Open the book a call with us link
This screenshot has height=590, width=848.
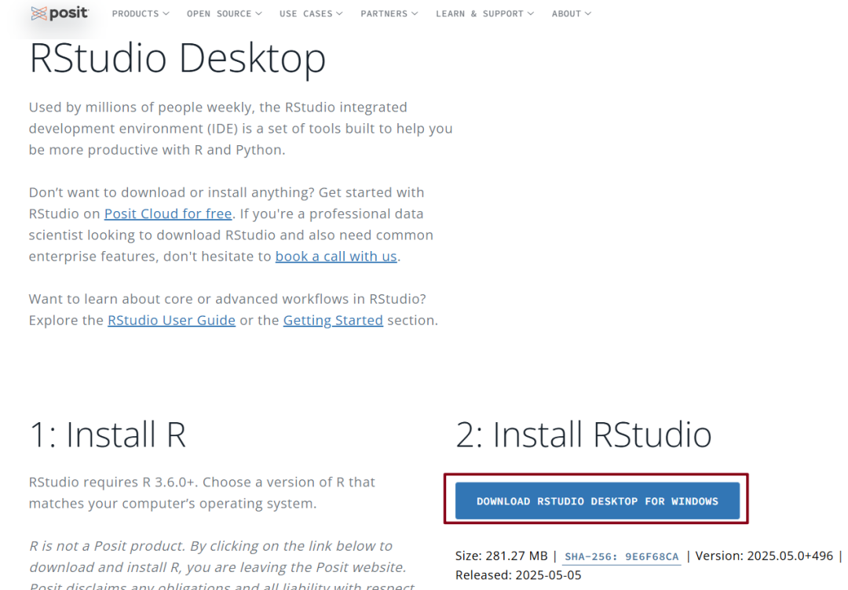pyautogui.click(x=336, y=257)
